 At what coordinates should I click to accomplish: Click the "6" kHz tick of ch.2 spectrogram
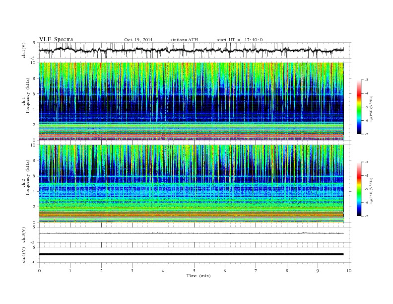click(35, 176)
